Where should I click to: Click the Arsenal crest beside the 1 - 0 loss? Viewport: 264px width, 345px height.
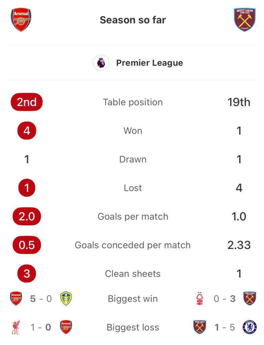click(66, 327)
